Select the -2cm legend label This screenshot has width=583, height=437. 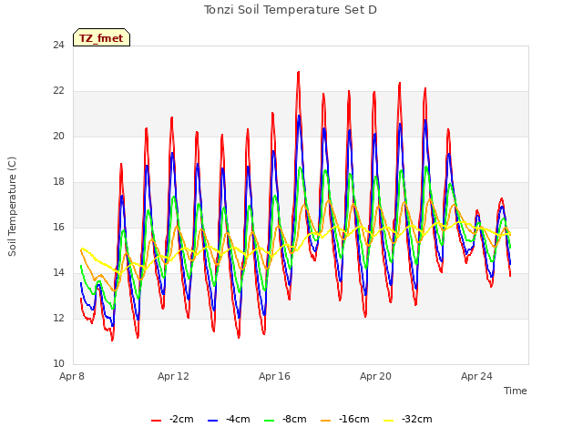181,419
